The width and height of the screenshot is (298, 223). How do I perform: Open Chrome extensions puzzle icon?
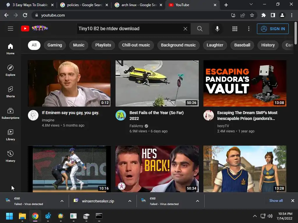263,15
